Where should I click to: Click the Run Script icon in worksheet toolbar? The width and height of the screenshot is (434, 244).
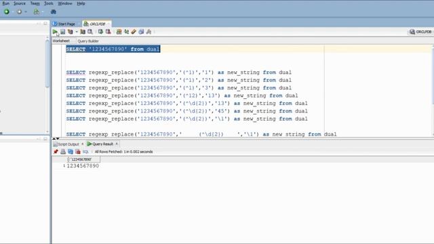click(63, 32)
